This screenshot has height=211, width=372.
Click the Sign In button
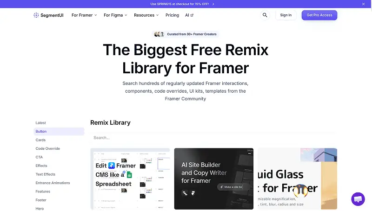coord(286,15)
